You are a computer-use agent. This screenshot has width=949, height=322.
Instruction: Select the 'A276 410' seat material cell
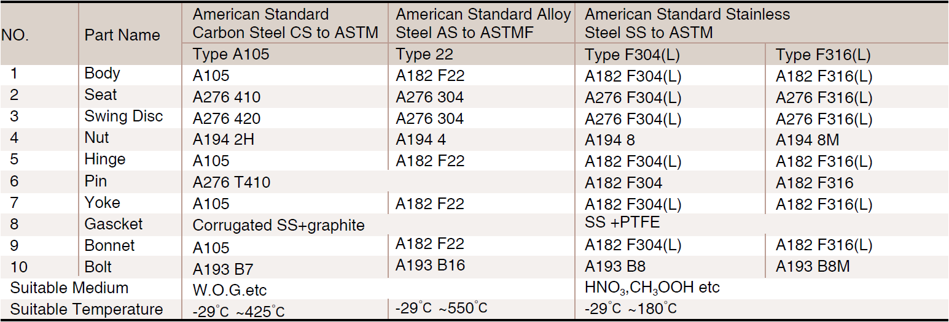tap(227, 98)
